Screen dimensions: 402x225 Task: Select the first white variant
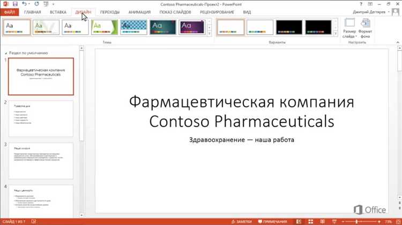pyautogui.click(x=230, y=27)
